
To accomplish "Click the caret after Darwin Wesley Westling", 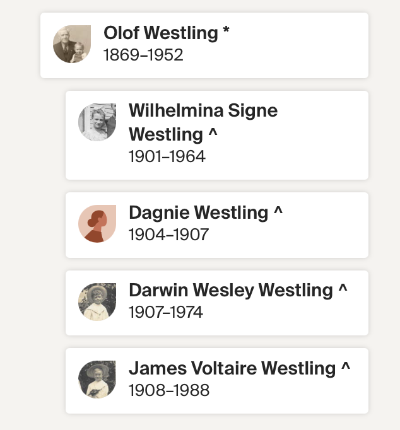I will tap(343, 290).
